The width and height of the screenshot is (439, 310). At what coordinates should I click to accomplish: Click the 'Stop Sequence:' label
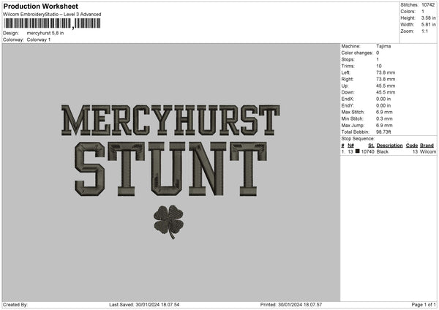click(358, 139)
